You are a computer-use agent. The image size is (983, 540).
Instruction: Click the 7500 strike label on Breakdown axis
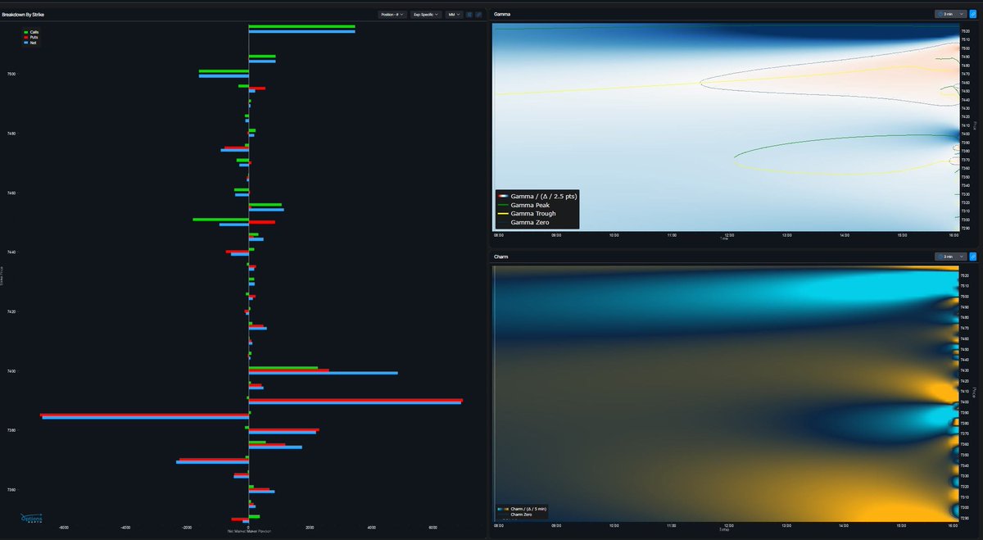(x=11, y=75)
